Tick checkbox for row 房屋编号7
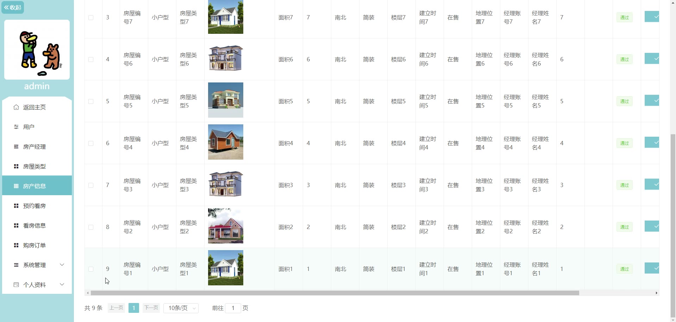Image resolution: width=676 pixels, height=322 pixels. click(91, 18)
